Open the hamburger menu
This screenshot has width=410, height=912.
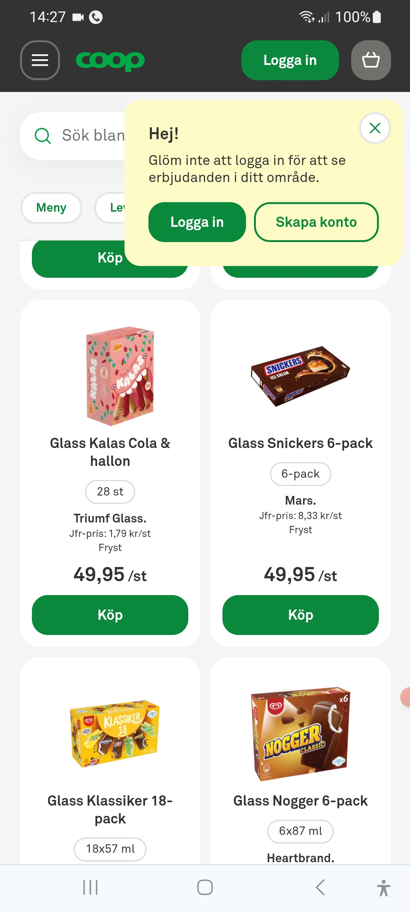(x=40, y=60)
